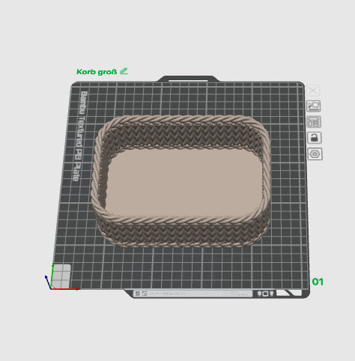This screenshot has height=361, width=355.
Task: Toggle the plate lock icon
Action: (315, 138)
